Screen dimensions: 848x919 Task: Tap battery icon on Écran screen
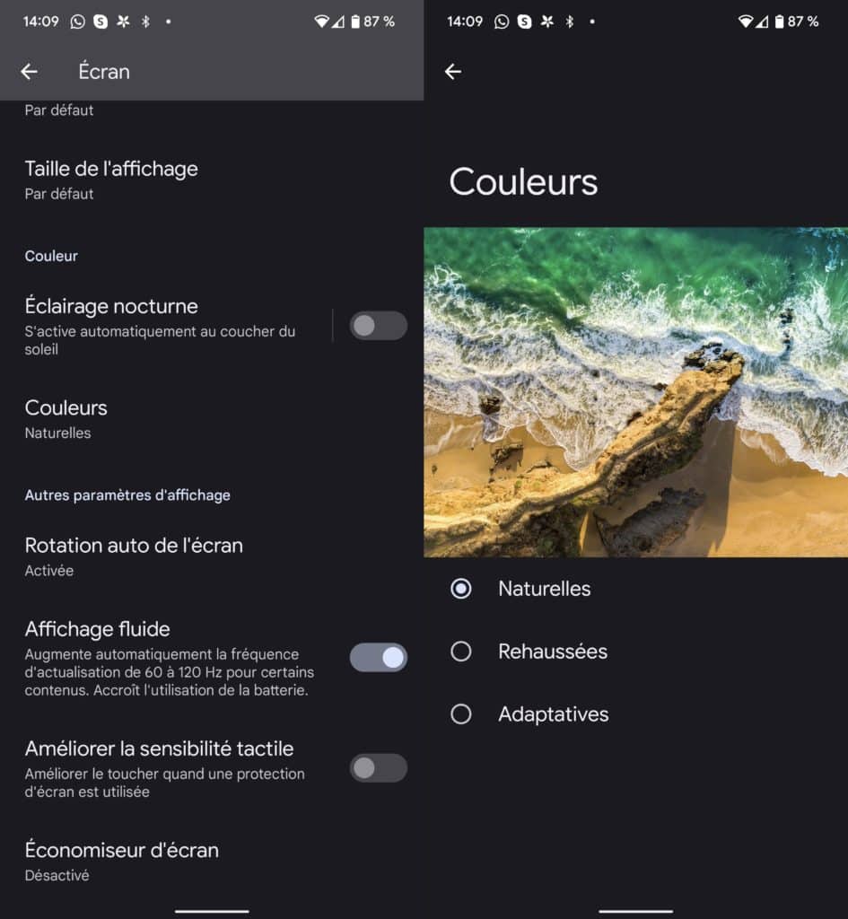point(355,22)
